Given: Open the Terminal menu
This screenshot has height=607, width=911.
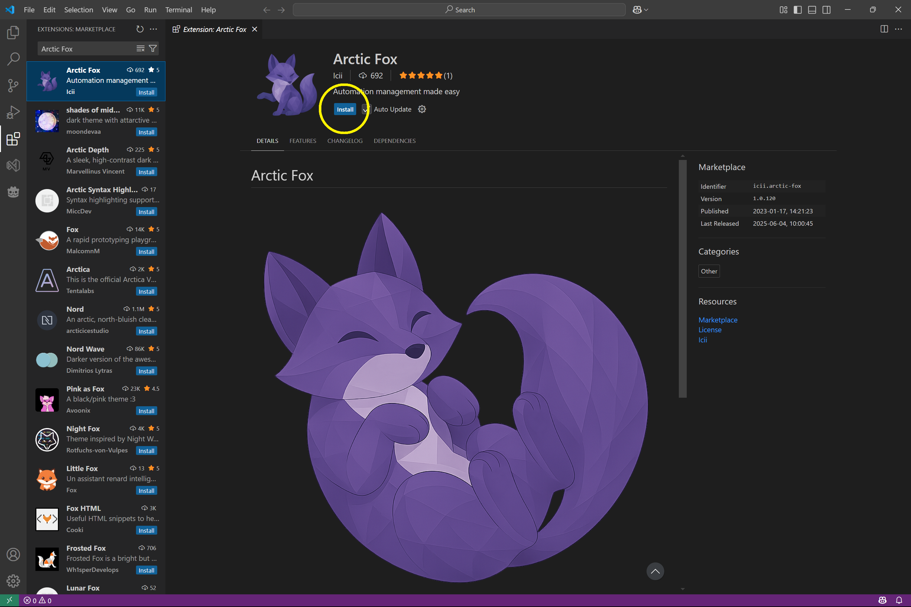Looking at the screenshot, I should (x=178, y=10).
